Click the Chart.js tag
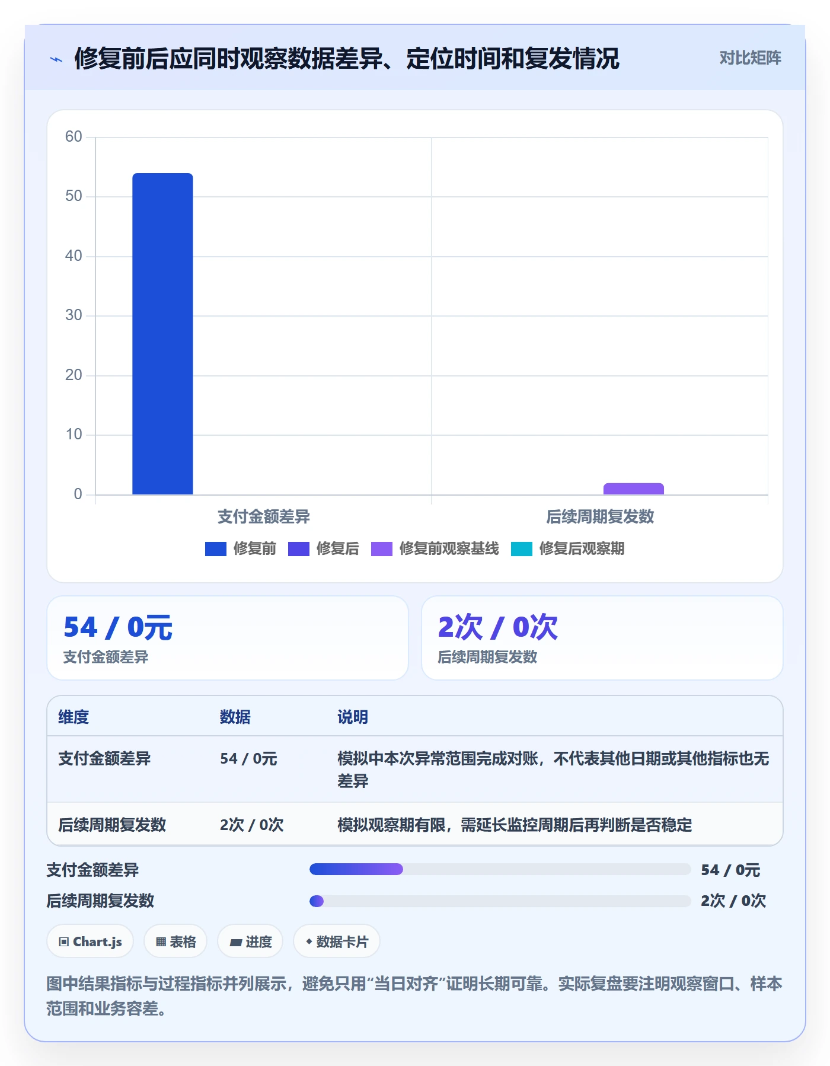830x1066 pixels. click(90, 941)
